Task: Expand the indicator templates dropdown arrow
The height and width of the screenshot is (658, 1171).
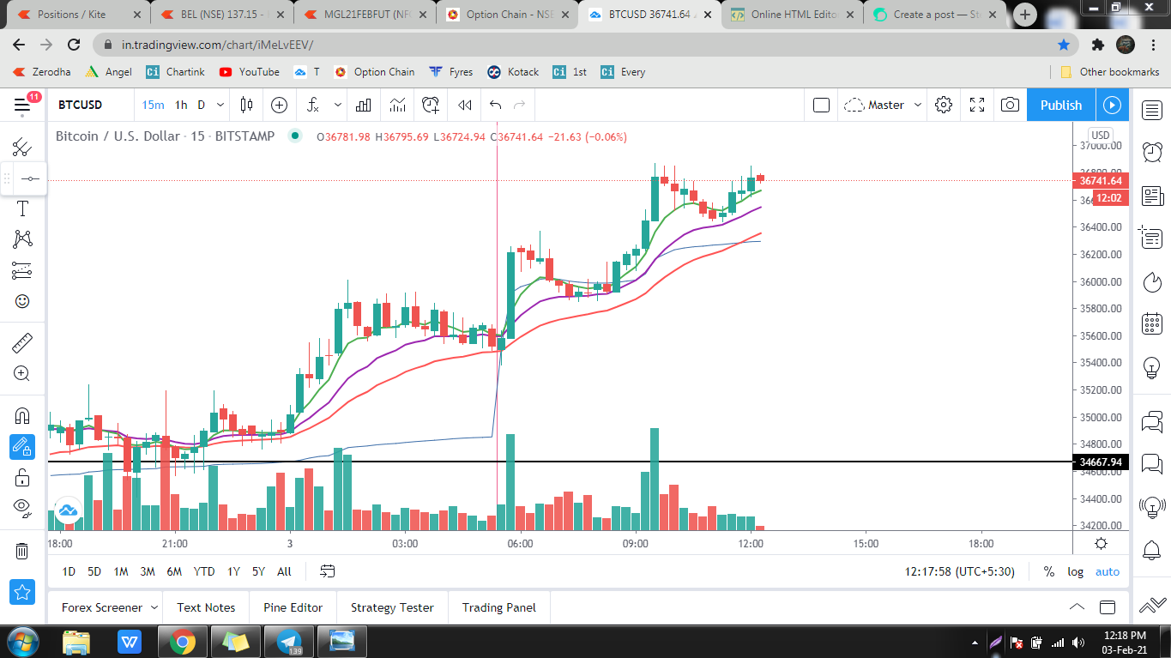Action: click(x=338, y=105)
